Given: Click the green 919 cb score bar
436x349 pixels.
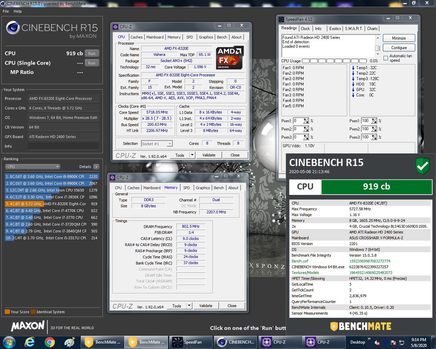Looking at the screenshot, I should point(376,187).
